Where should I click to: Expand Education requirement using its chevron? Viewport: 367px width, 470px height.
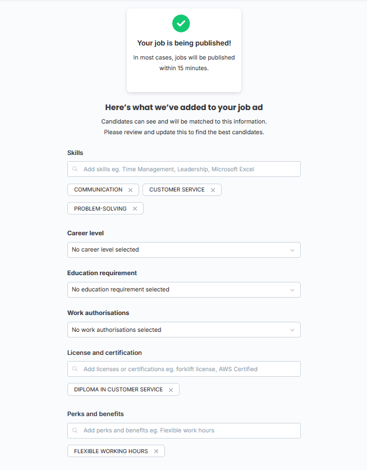tap(292, 290)
